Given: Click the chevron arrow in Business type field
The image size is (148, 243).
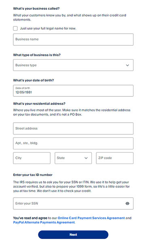Looking at the screenshot, I should click(x=127, y=65).
